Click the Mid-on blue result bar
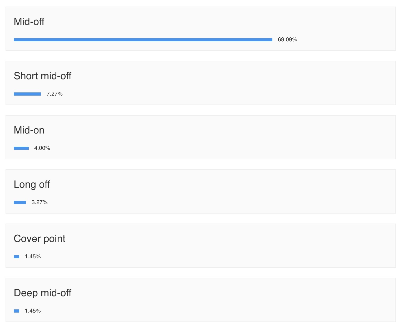The width and height of the screenshot is (402, 326). click(x=21, y=148)
